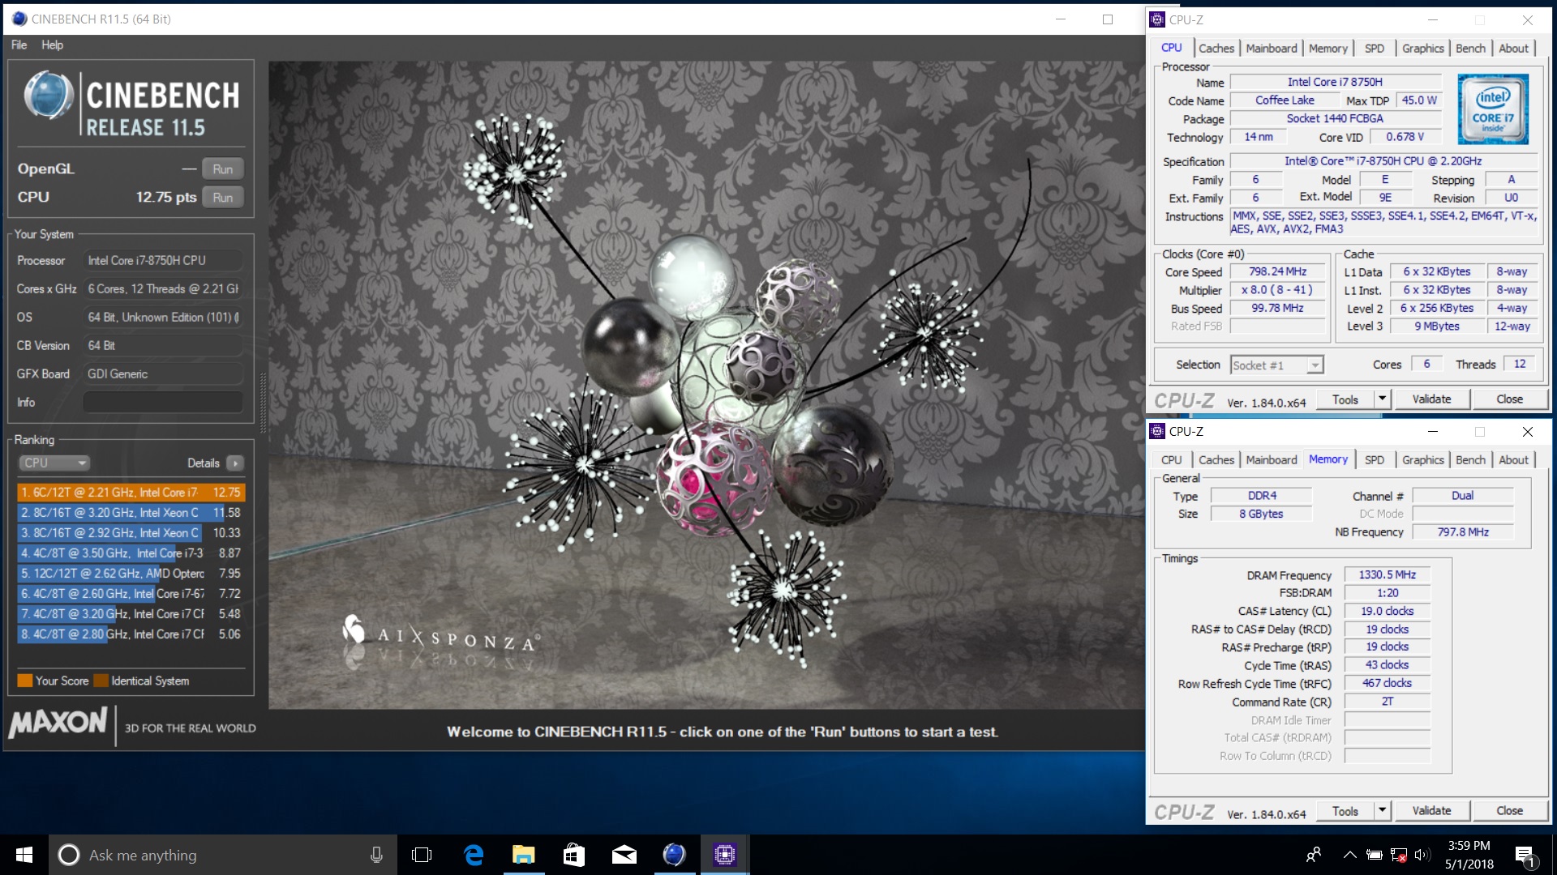Select ranking entry 1 with score 12.75
This screenshot has width=1557, height=875.
tap(131, 493)
